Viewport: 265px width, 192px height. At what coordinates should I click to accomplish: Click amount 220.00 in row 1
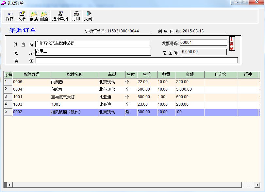[x=190, y=82]
